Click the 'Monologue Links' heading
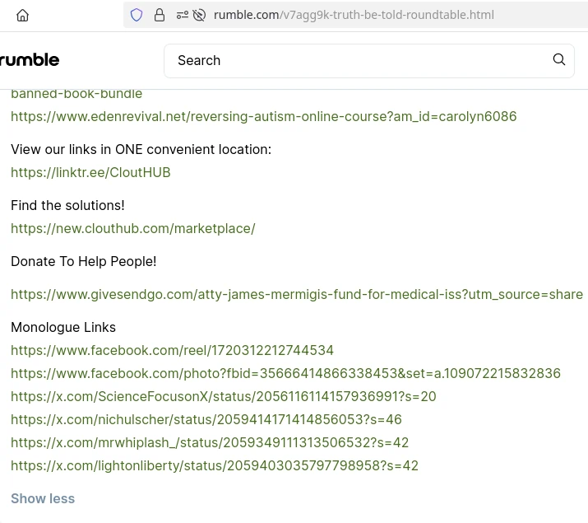Screen dimensions: 588x523 pyautogui.click(x=63, y=328)
